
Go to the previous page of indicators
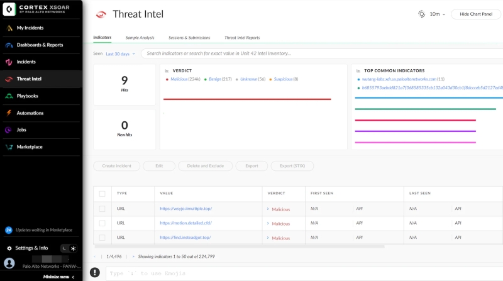(95, 256)
